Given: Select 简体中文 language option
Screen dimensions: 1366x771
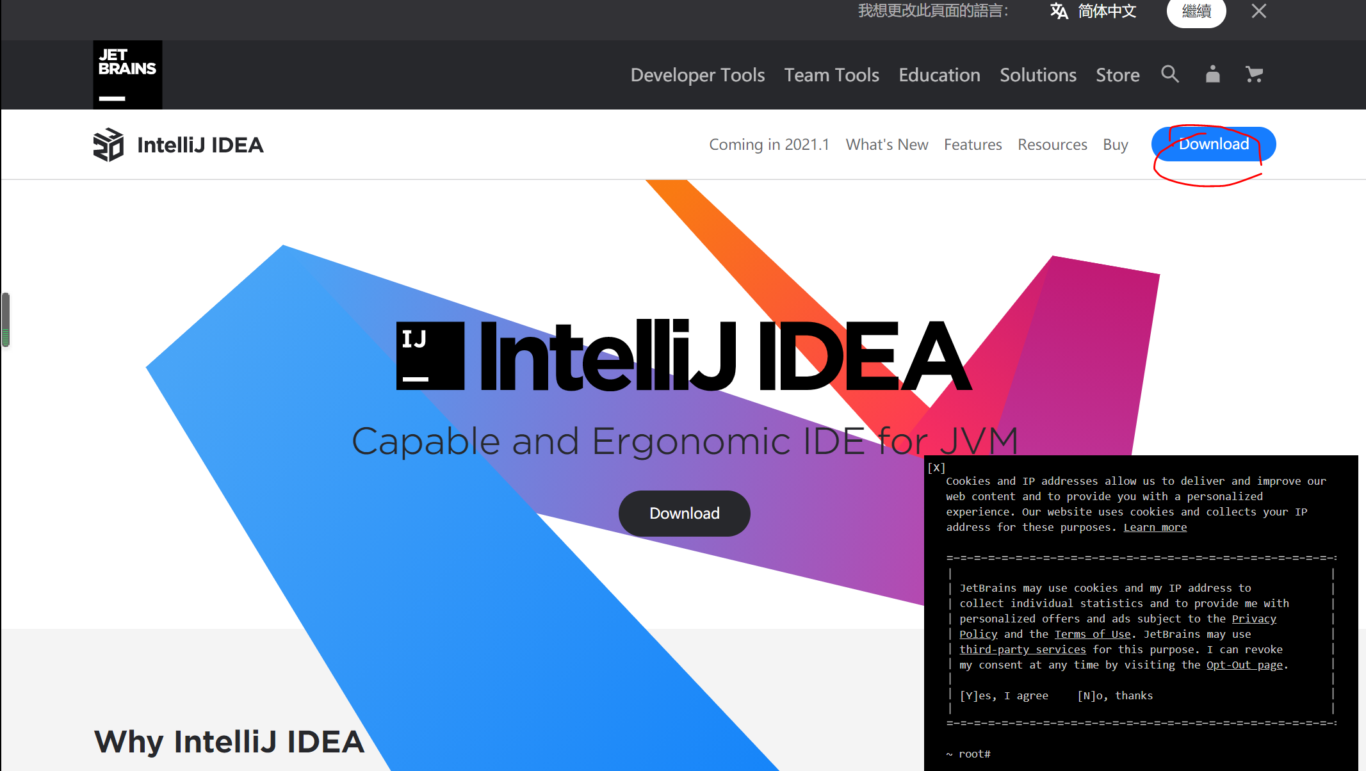Looking at the screenshot, I should [1107, 12].
